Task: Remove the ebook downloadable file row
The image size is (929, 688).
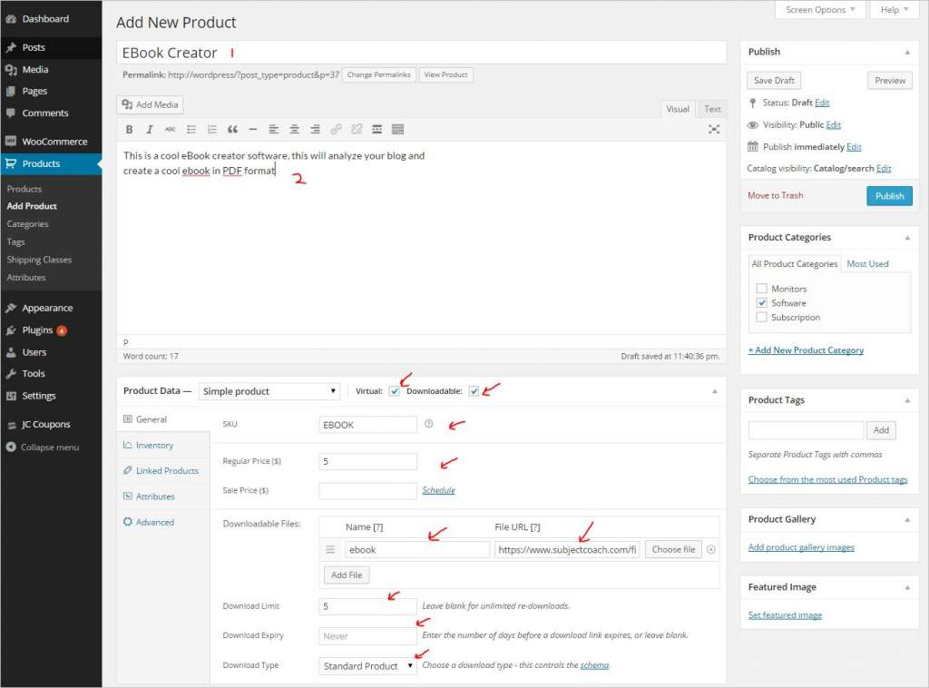Action: tap(711, 549)
